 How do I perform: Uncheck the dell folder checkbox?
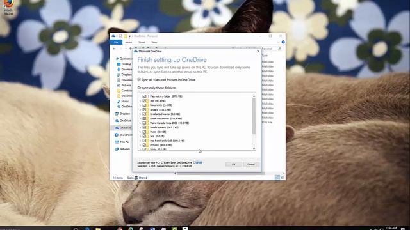144,101
